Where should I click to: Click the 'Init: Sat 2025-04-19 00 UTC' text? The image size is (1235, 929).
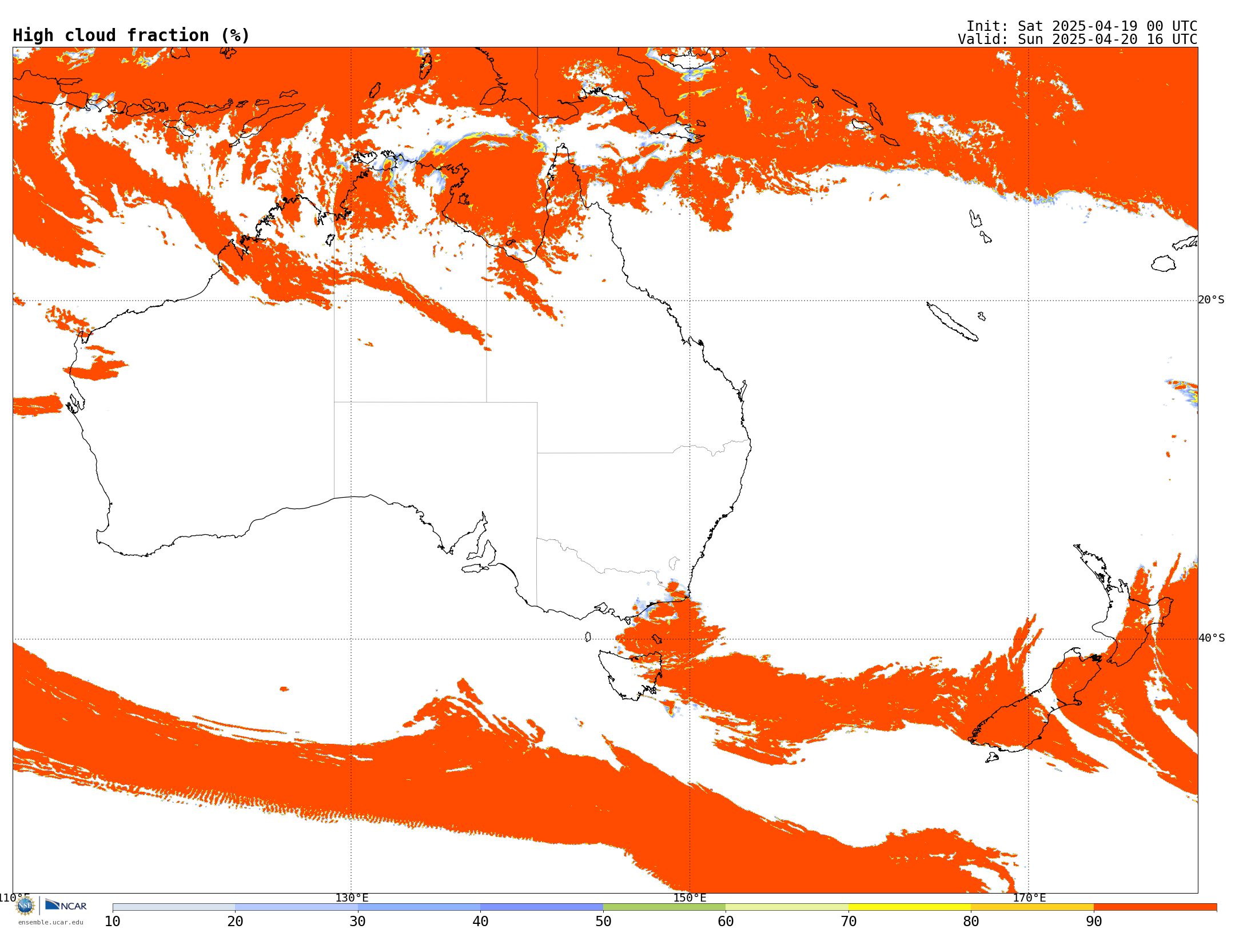[1082, 26]
